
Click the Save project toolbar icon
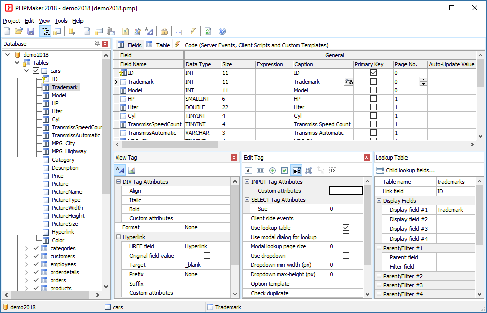click(x=30, y=31)
